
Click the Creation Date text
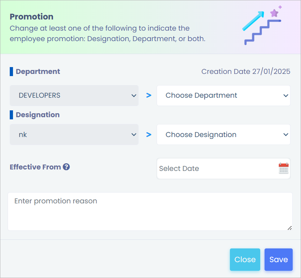point(246,71)
